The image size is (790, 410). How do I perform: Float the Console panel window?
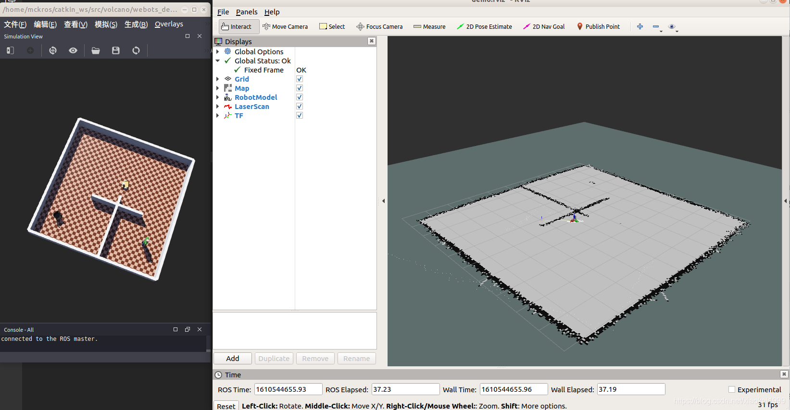coord(188,329)
